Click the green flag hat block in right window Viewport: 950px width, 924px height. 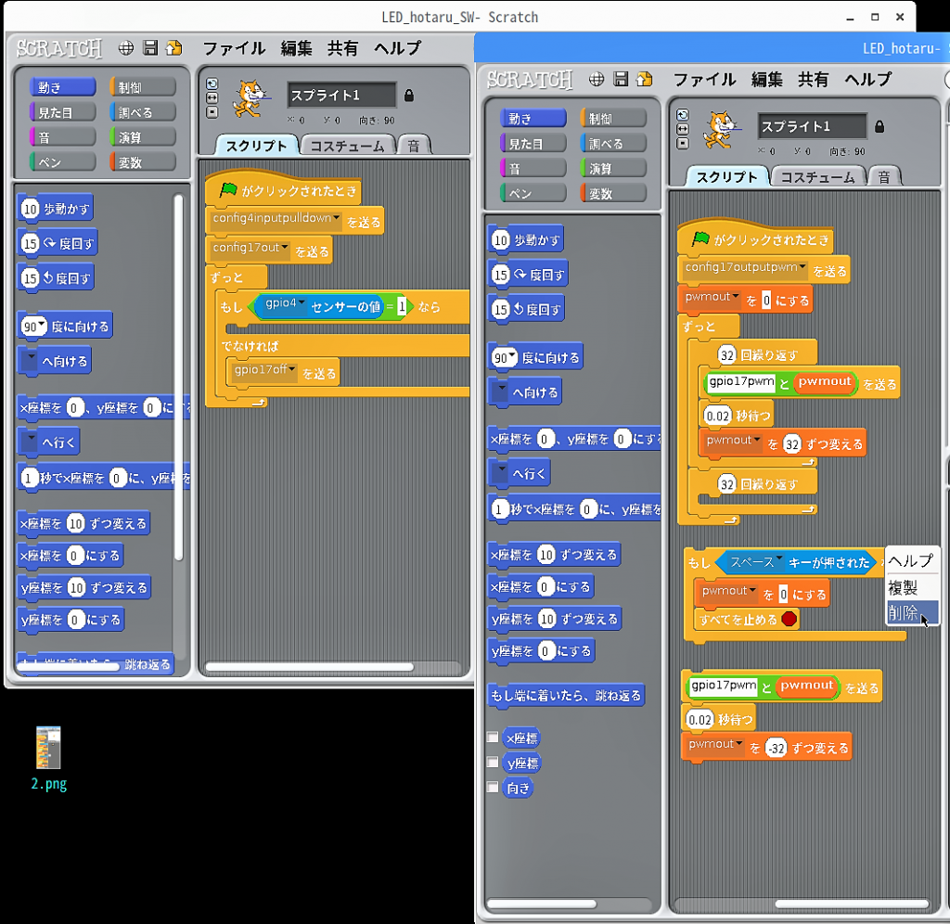tap(755, 239)
